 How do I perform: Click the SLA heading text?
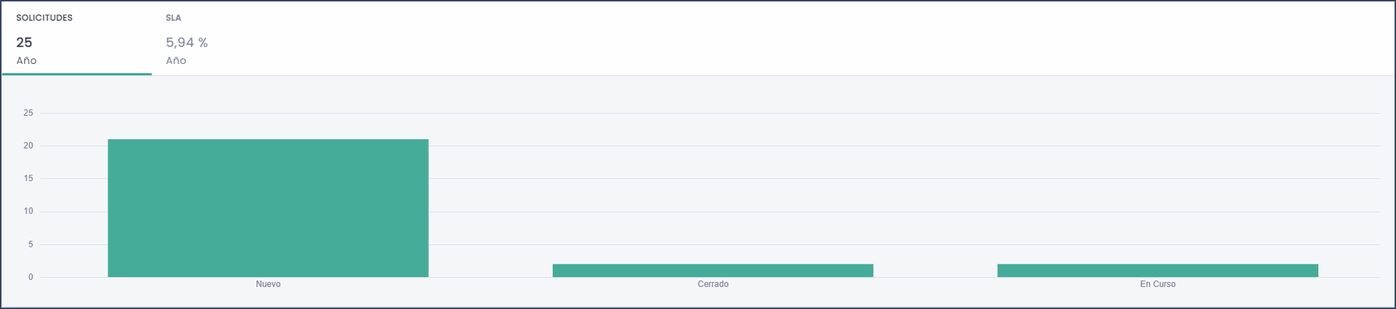click(x=173, y=18)
